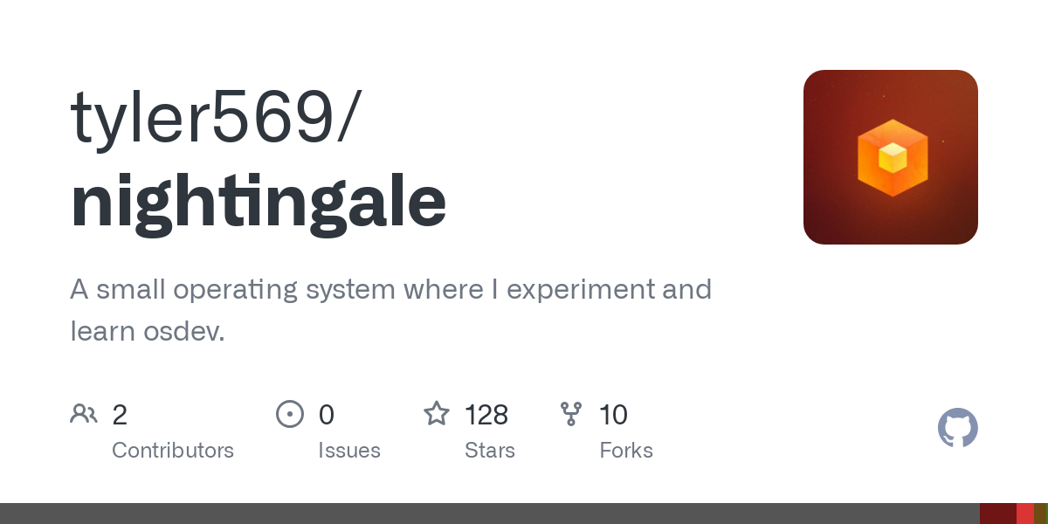1048x524 pixels.
Task: Click the dark red language bar segment
Action: tap(997, 514)
